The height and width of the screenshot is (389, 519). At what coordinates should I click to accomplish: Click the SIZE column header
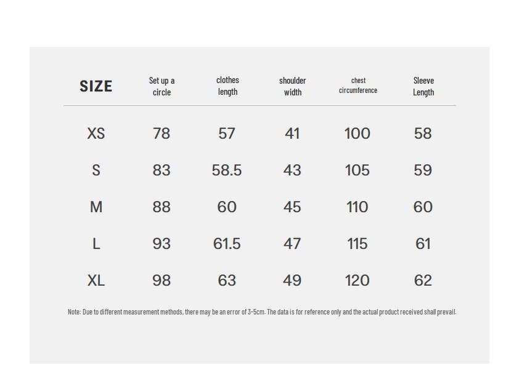(x=96, y=86)
